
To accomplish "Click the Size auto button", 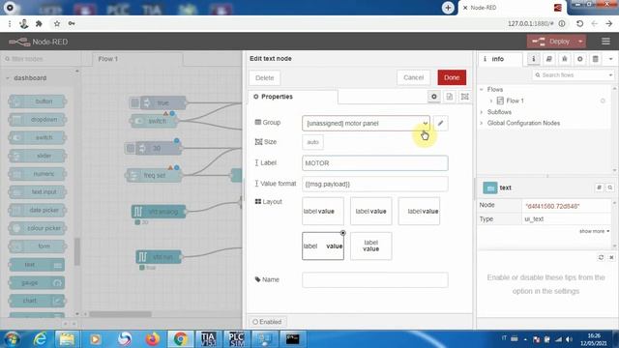I will click(312, 142).
